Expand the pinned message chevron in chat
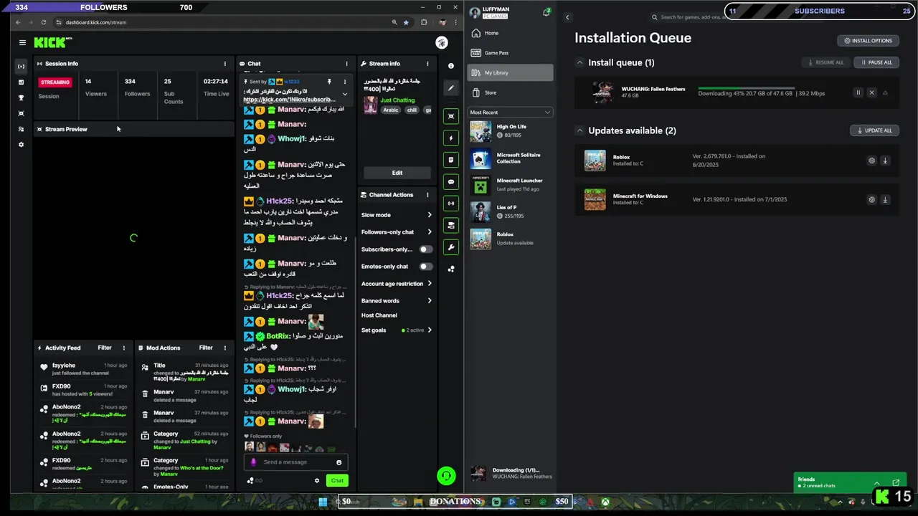The height and width of the screenshot is (516, 918). point(344,94)
